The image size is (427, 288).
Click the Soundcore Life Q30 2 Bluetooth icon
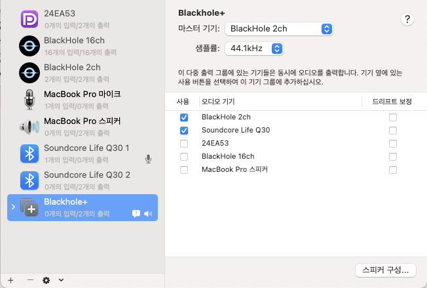pos(29,180)
